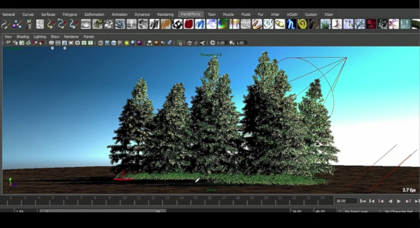Click the wireframe cube shading icon
Screen dimensions: 420x228
tap(101, 43)
